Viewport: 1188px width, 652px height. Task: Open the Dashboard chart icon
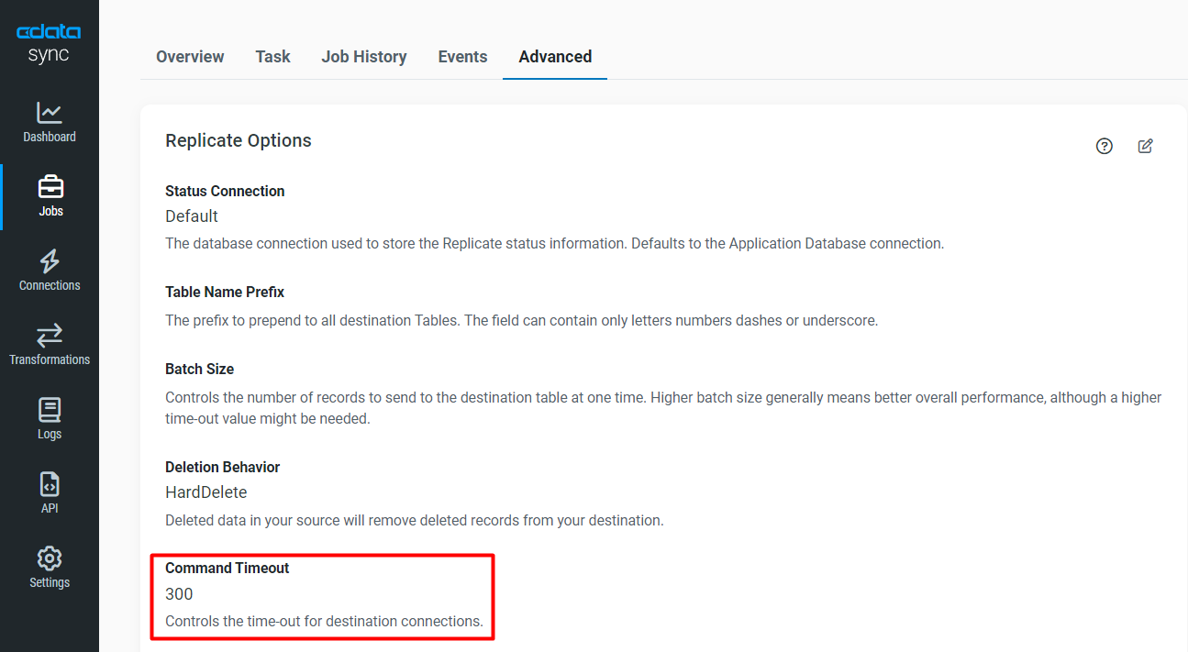50,113
